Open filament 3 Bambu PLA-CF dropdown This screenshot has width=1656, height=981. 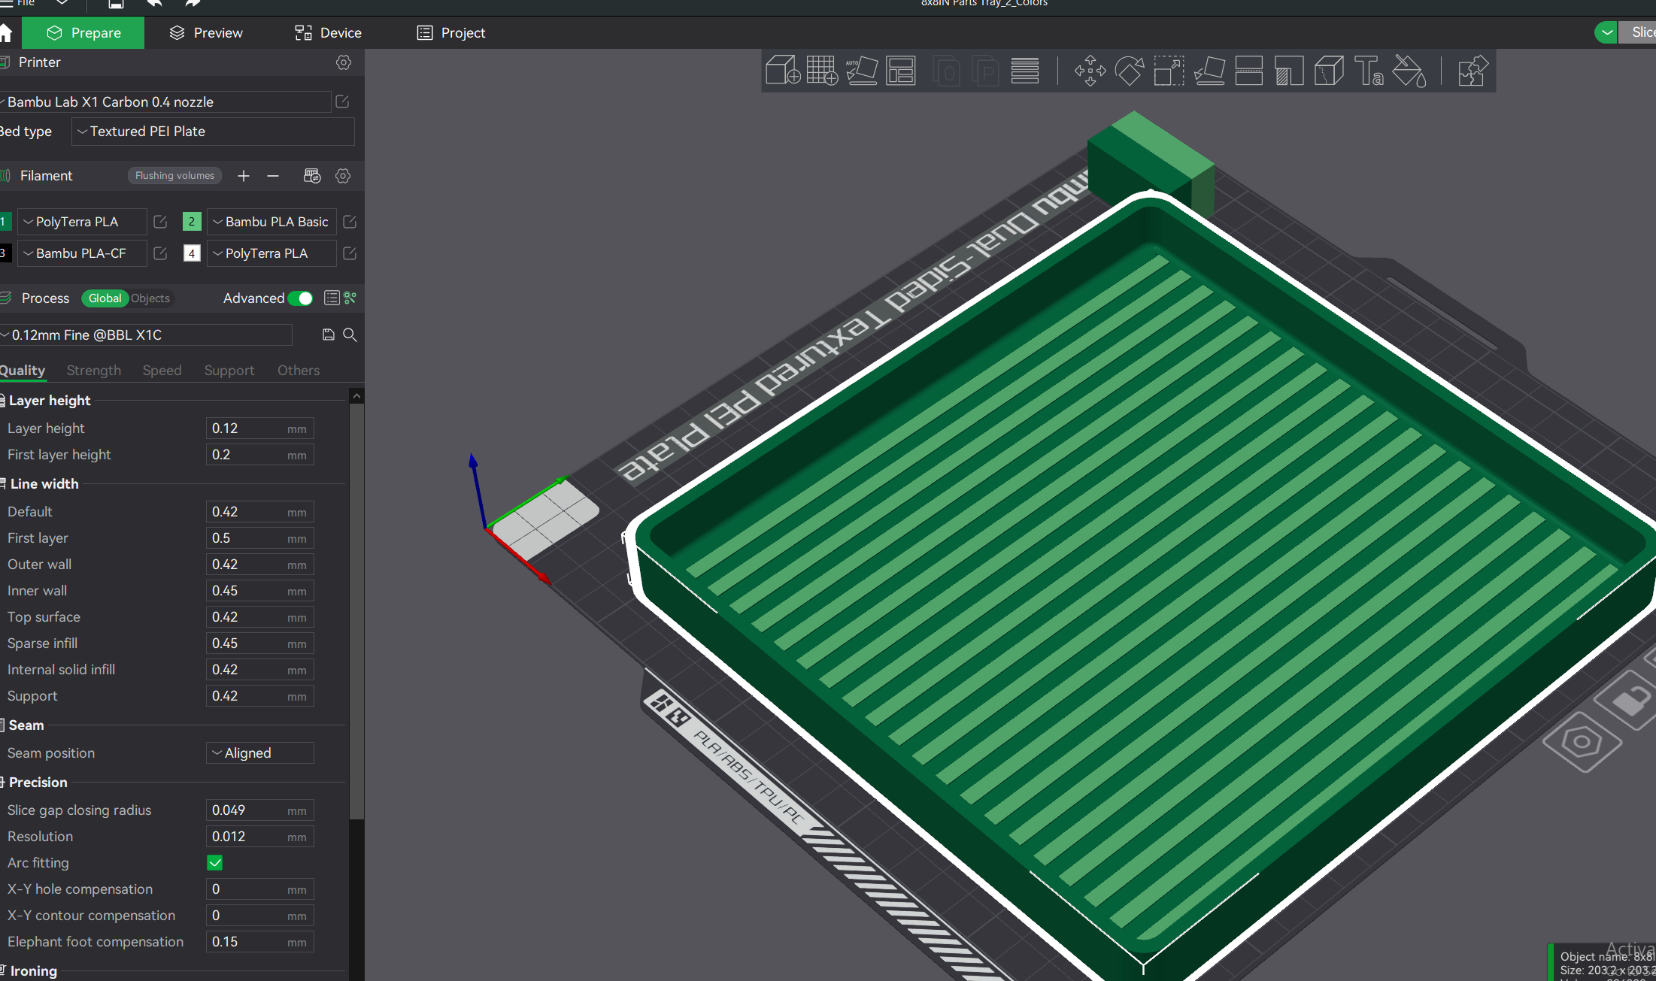[x=81, y=253]
